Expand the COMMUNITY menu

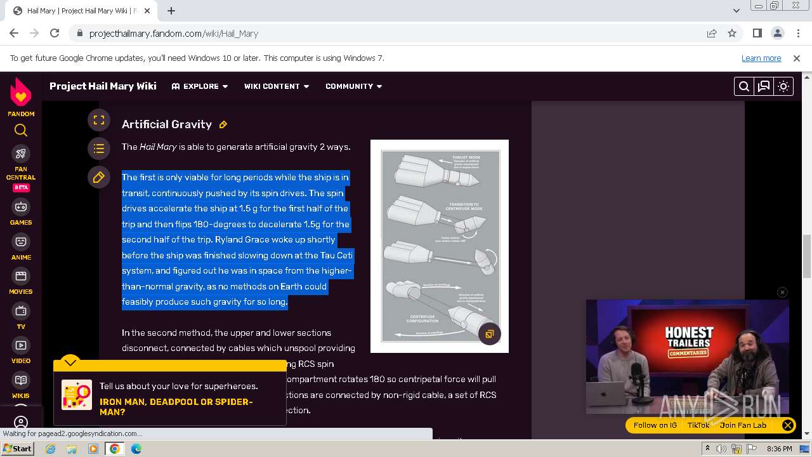pyautogui.click(x=354, y=86)
